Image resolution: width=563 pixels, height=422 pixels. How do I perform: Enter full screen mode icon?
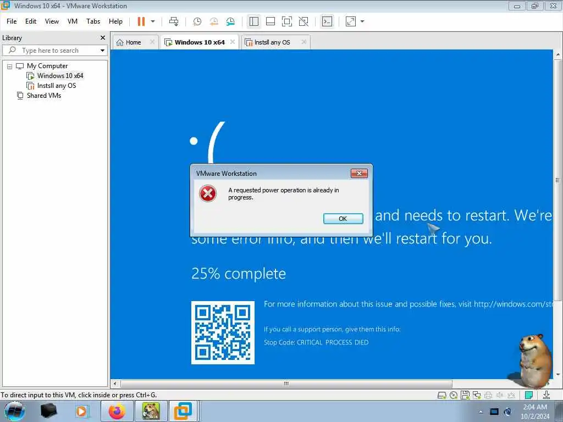[287, 21]
